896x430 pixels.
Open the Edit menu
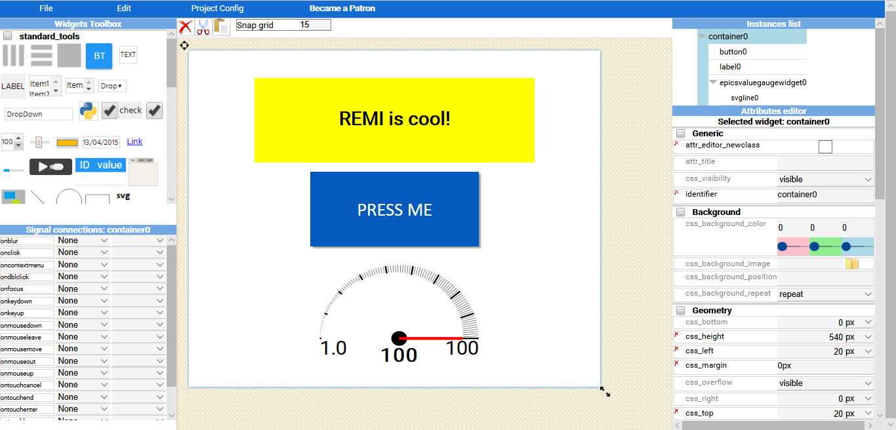[x=124, y=9]
